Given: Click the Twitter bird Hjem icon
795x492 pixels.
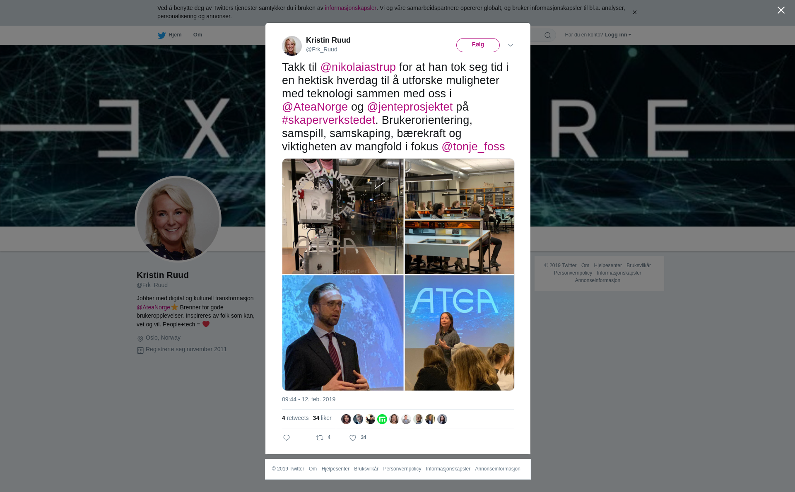Looking at the screenshot, I should tap(161, 35).
